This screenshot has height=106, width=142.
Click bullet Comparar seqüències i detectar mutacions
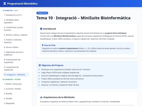[x=59, y=82]
